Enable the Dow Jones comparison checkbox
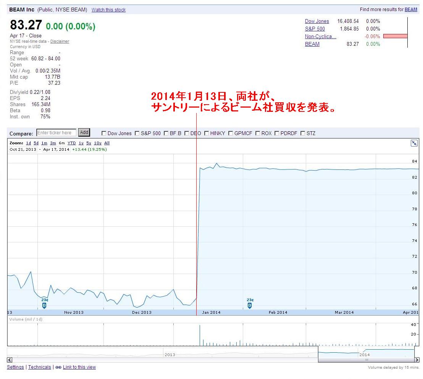This screenshot has height=379, width=423. [x=103, y=133]
